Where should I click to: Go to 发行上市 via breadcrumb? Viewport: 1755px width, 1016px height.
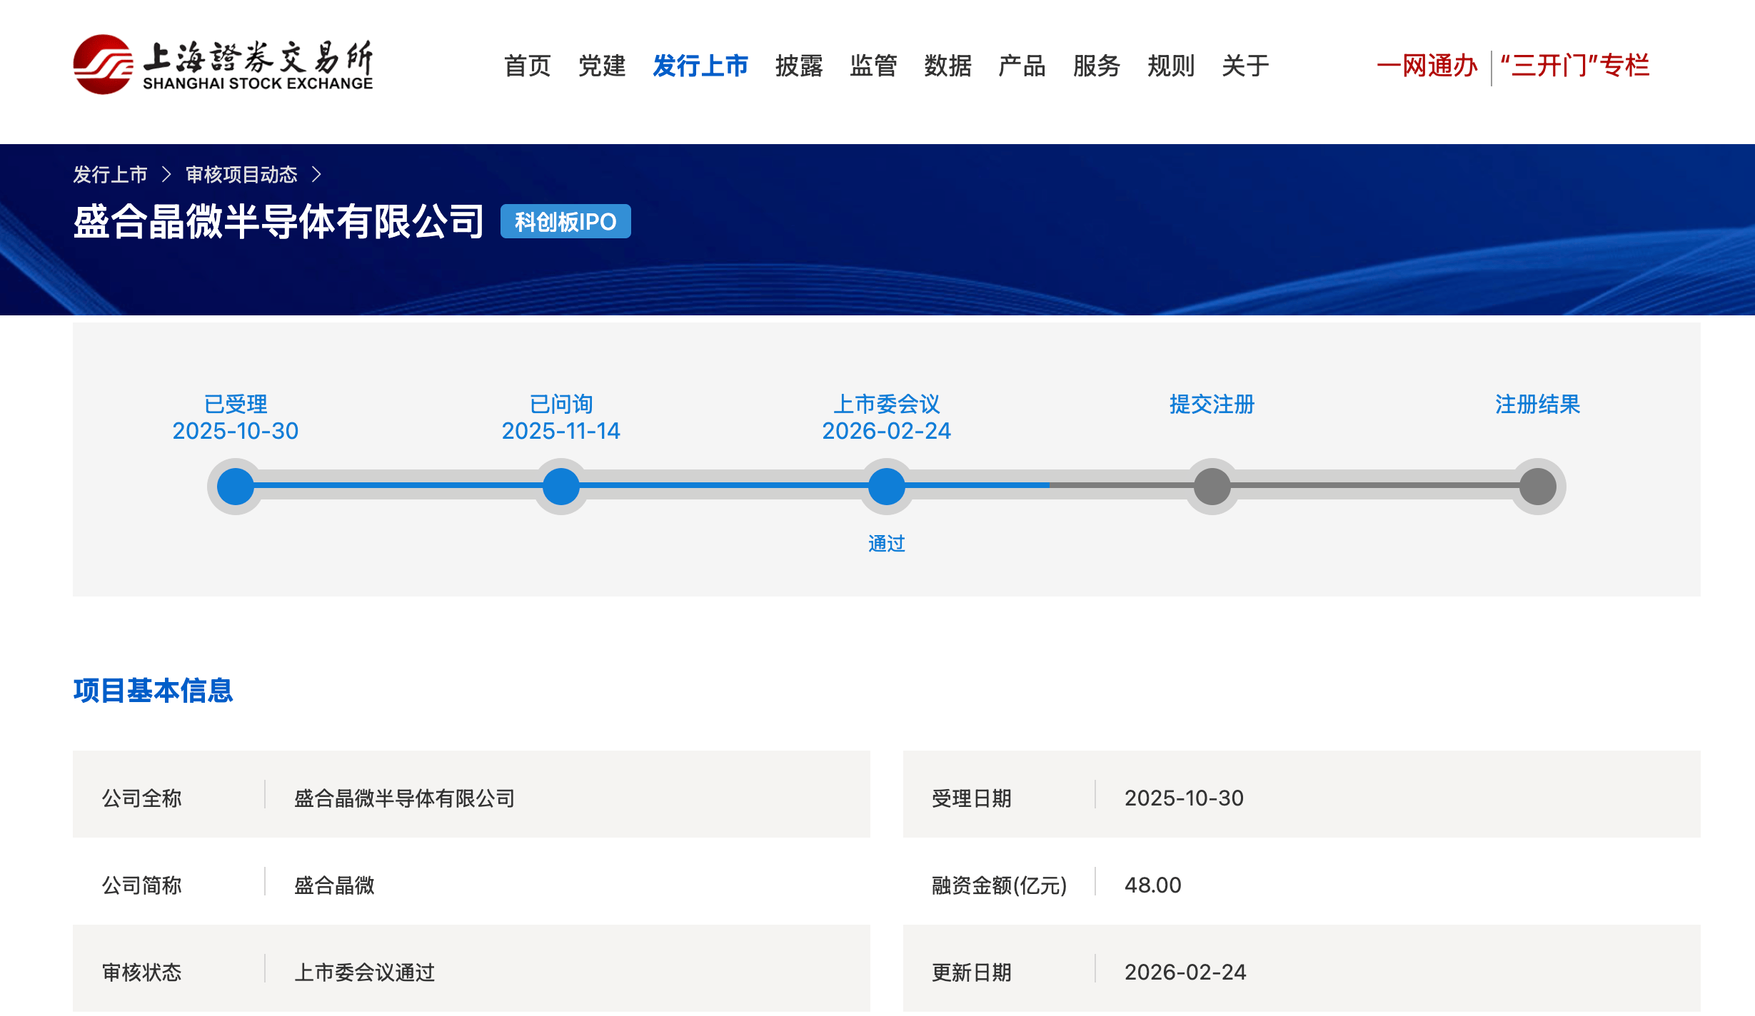pos(110,174)
